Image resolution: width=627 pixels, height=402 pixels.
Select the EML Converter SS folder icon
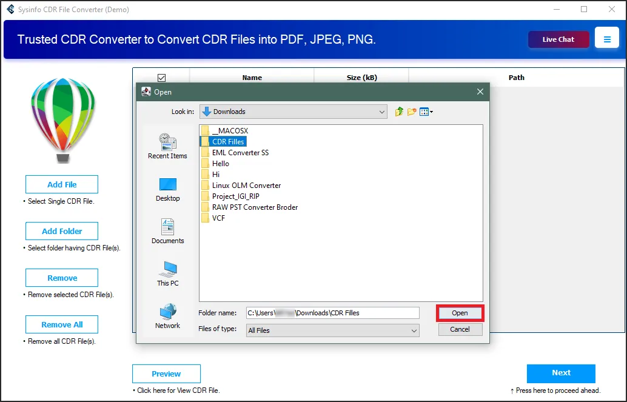tap(205, 153)
